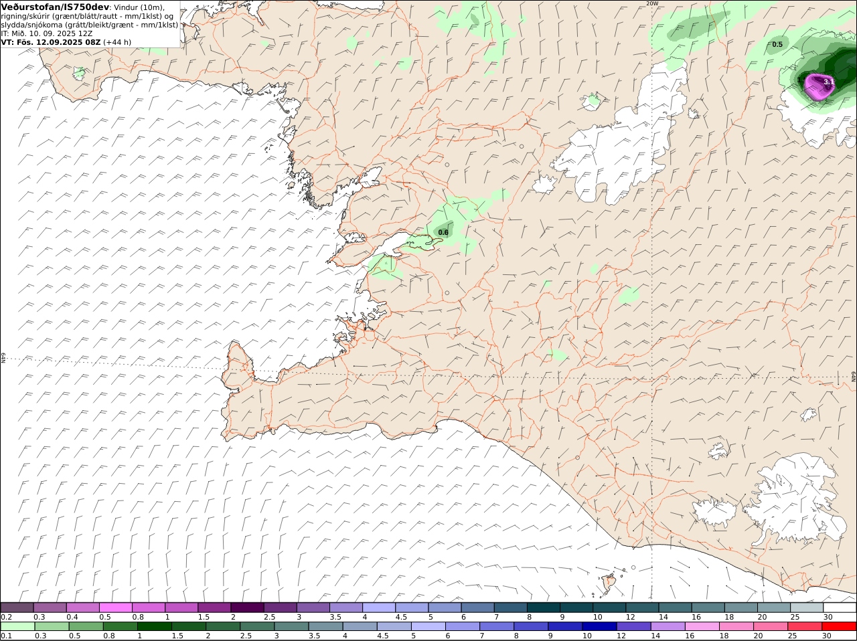Click the pink 18 swatch in the lower legend row
857x641 pixels.
(735, 626)
